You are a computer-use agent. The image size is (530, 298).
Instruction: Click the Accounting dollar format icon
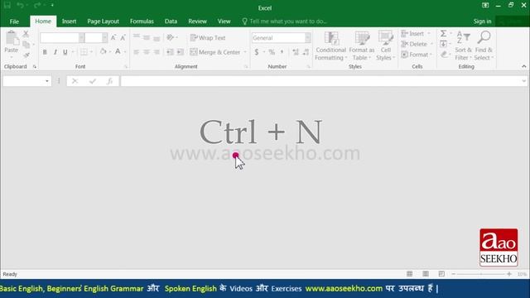(x=257, y=52)
